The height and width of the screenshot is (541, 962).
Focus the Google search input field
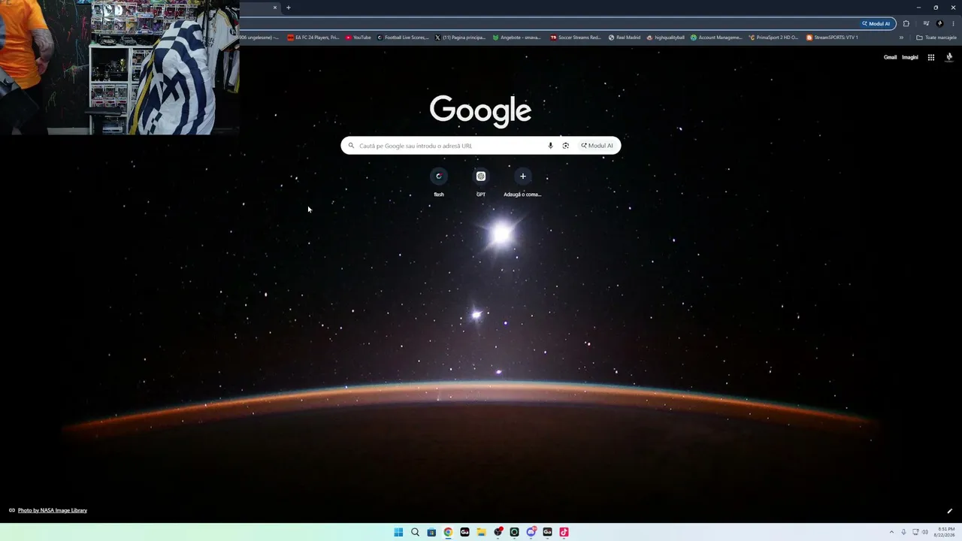tap(481, 146)
